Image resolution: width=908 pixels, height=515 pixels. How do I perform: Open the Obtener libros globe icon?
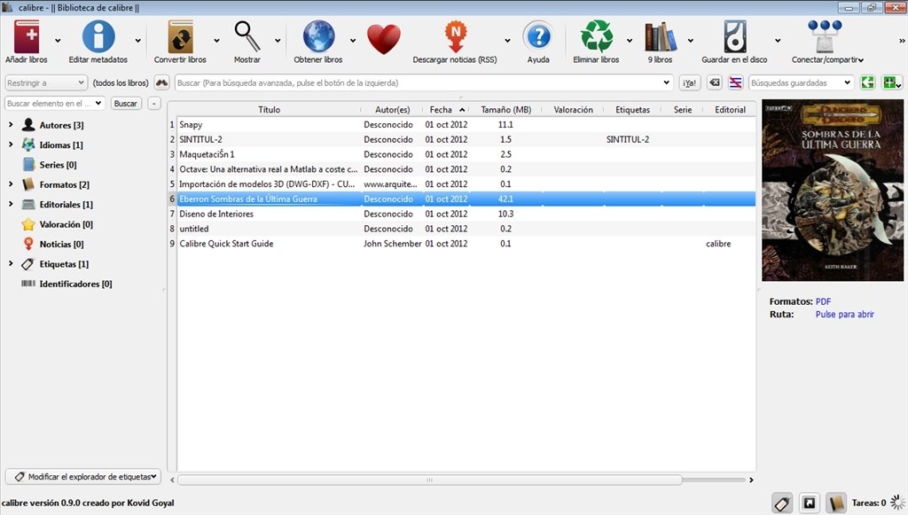tap(318, 39)
